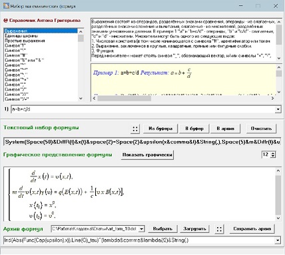Click the Сохранить архив button

pyautogui.click(x=252, y=229)
